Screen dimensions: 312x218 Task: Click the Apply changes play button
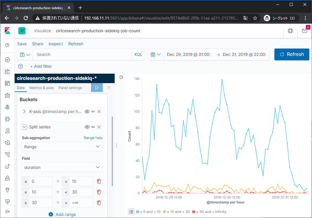click(97, 88)
